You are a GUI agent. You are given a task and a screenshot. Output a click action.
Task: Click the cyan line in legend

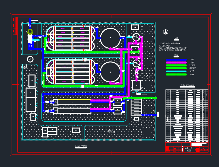176,71
